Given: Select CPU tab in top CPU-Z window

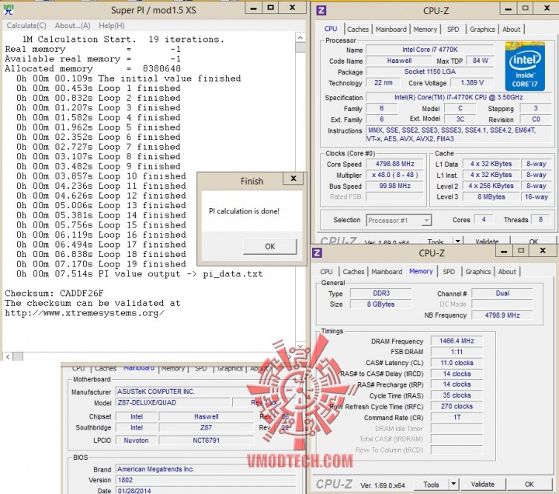Looking at the screenshot, I should (331, 29).
